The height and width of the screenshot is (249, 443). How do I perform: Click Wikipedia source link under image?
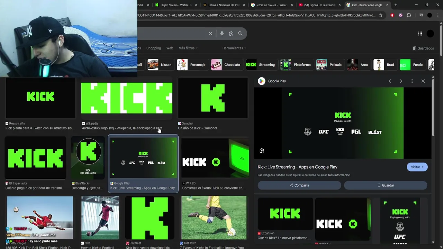pyautogui.click(x=92, y=123)
